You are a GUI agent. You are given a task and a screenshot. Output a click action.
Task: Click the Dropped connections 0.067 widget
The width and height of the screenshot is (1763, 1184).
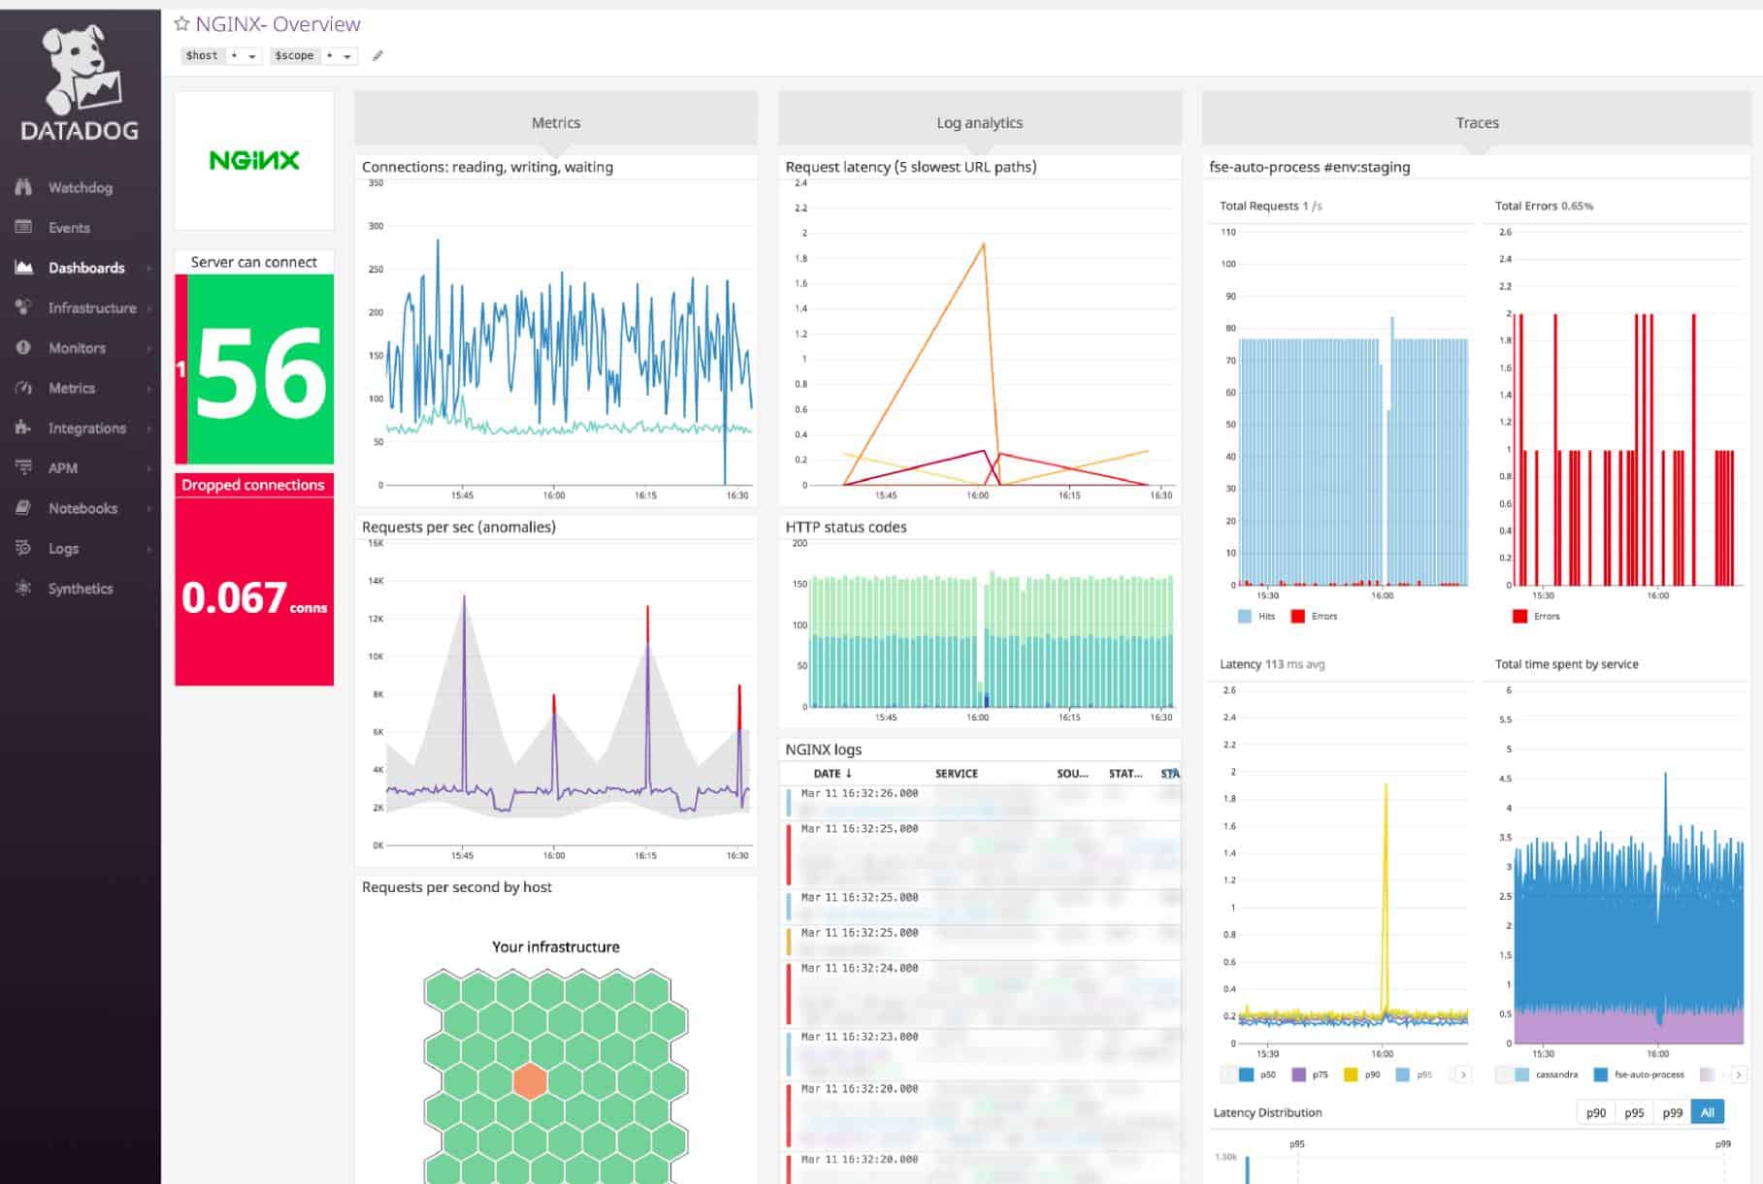(254, 579)
